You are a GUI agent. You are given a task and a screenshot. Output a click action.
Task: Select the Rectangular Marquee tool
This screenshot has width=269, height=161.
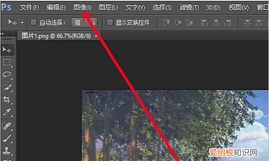click(7, 63)
